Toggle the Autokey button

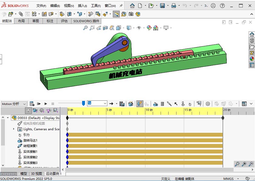140,104
